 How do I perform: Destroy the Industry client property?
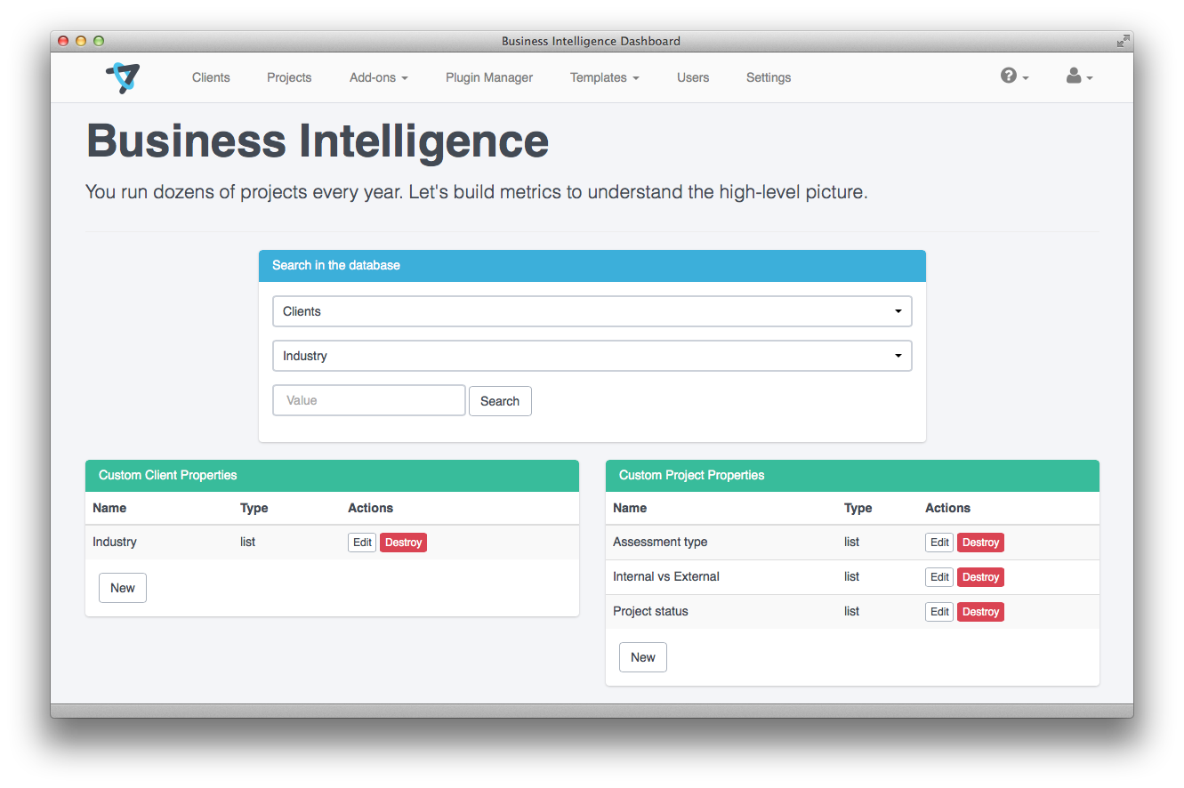(403, 543)
